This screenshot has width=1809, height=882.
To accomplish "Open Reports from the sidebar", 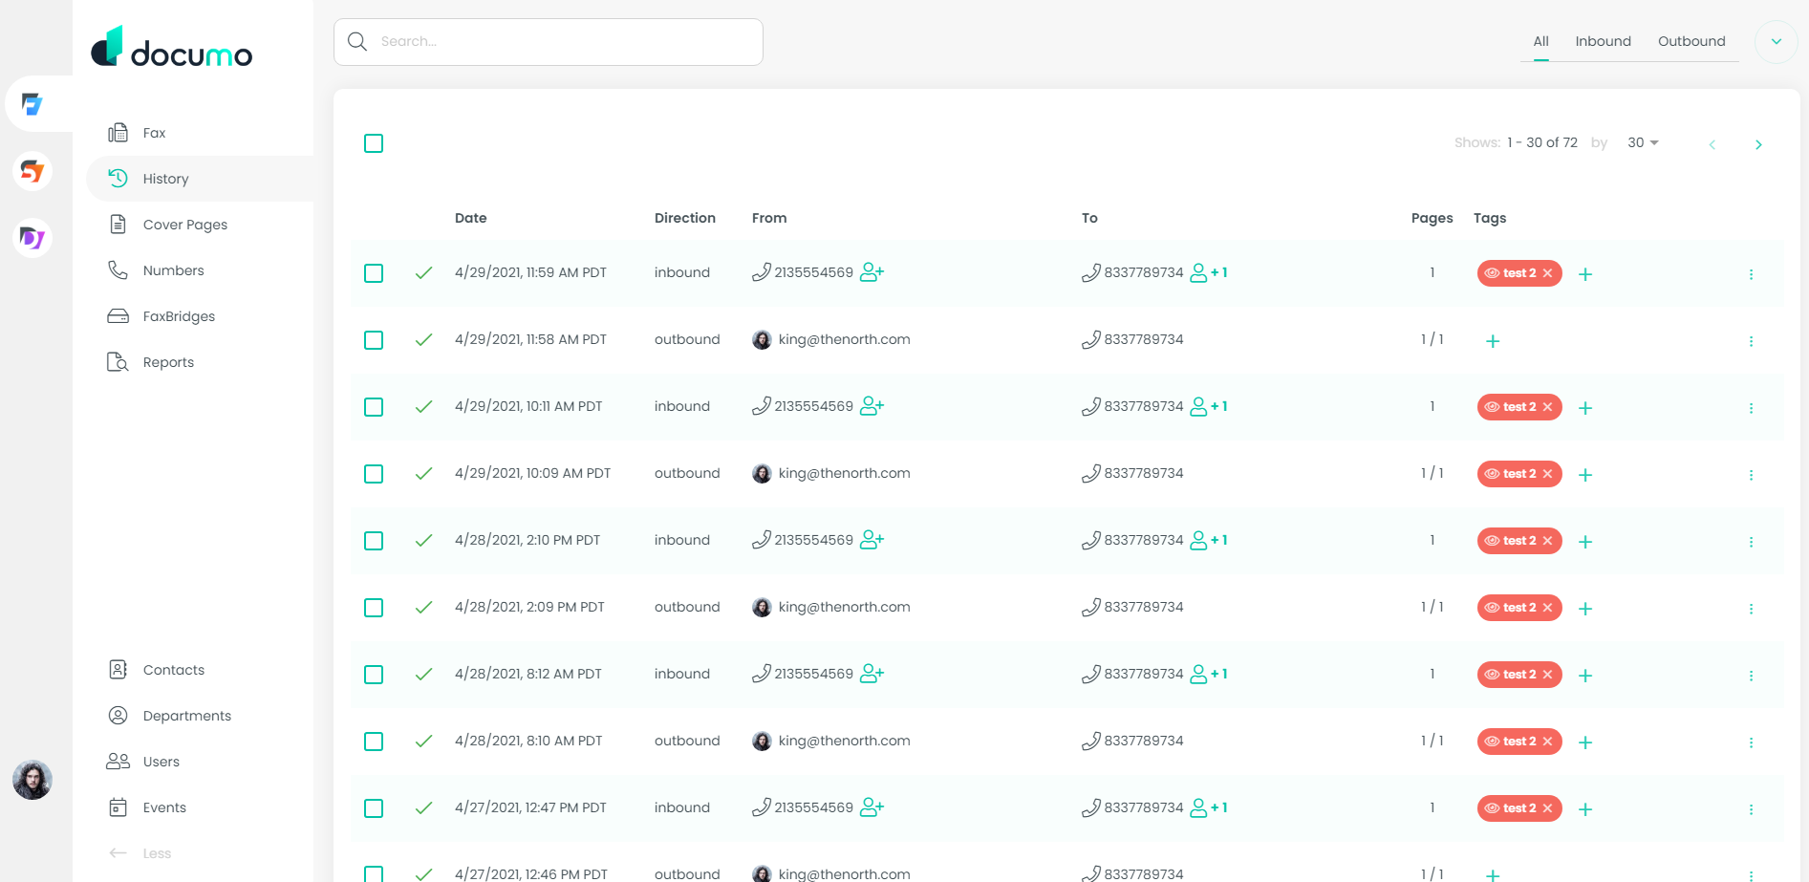I will tap(168, 362).
